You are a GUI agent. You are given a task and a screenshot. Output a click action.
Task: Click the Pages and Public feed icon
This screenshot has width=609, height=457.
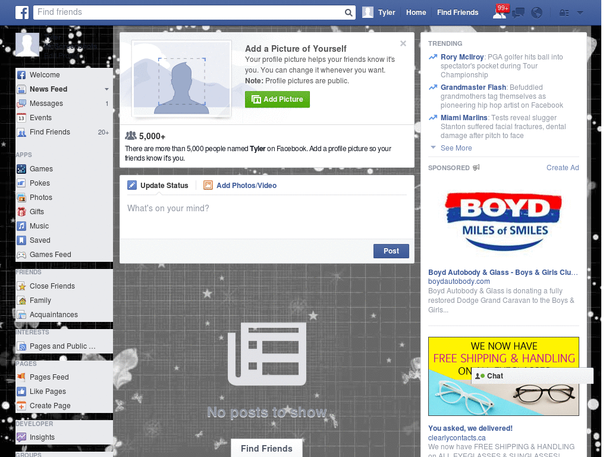pos(21,346)
